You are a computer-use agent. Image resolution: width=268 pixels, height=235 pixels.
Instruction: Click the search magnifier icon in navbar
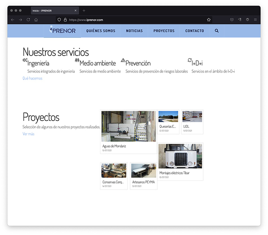point(216,31)
